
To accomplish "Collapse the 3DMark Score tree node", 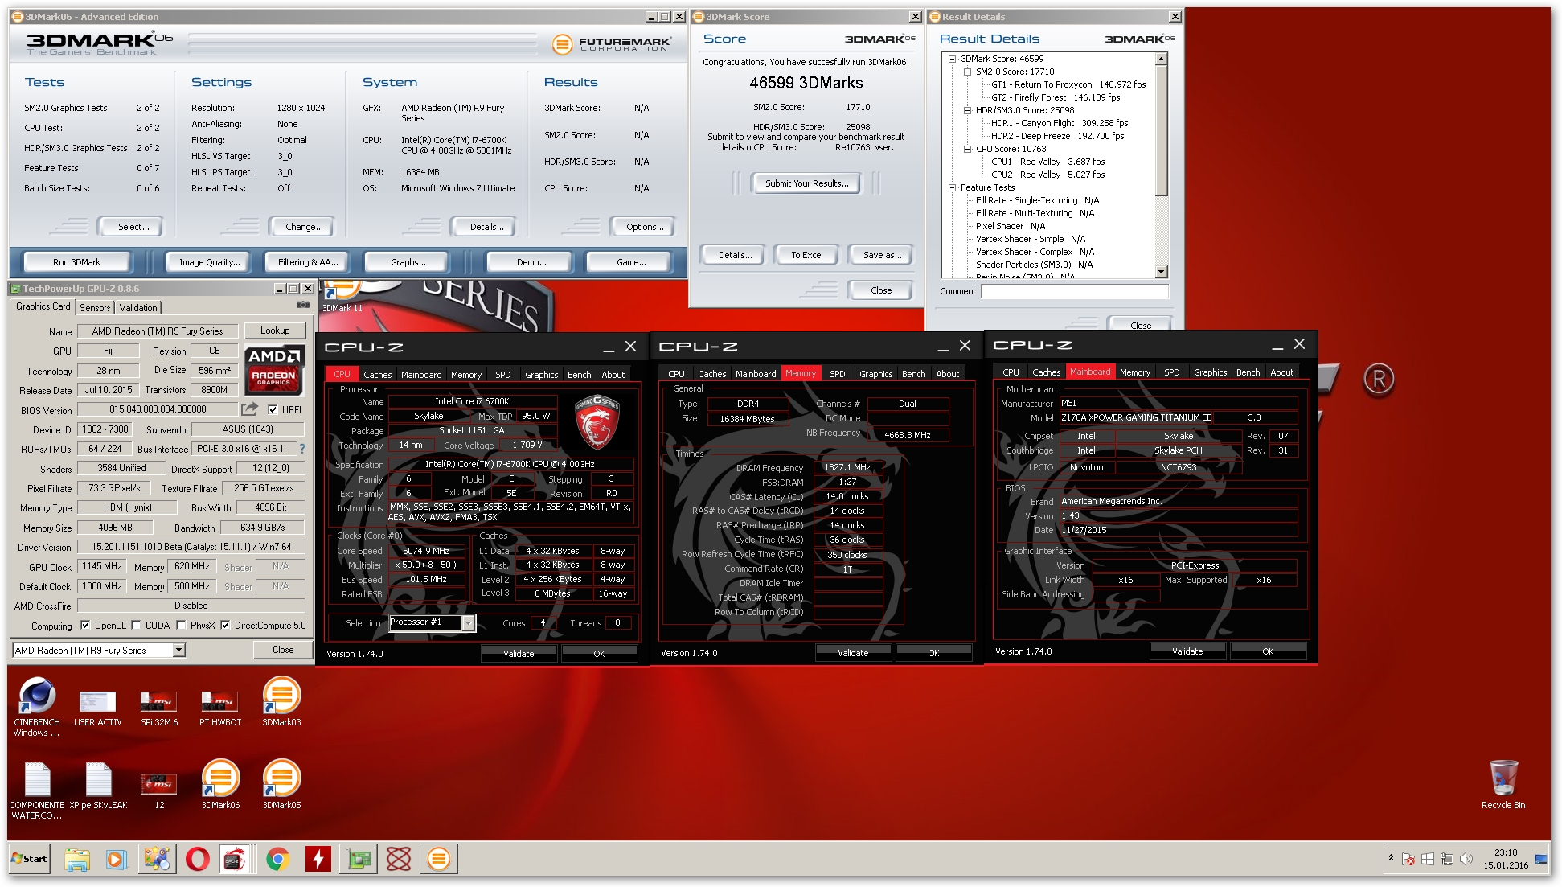I will (x=952, y=59).
